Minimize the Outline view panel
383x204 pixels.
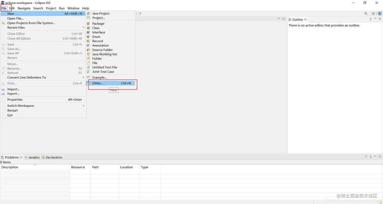(x=375, y=19)
